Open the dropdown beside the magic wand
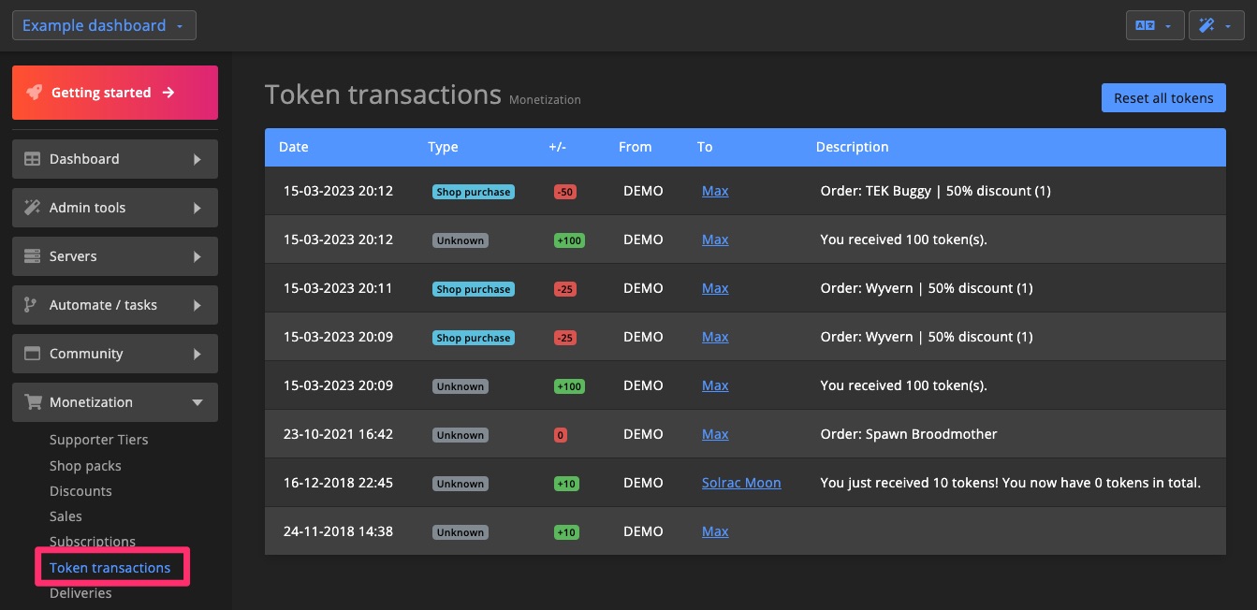 (x=1228, y=25)
